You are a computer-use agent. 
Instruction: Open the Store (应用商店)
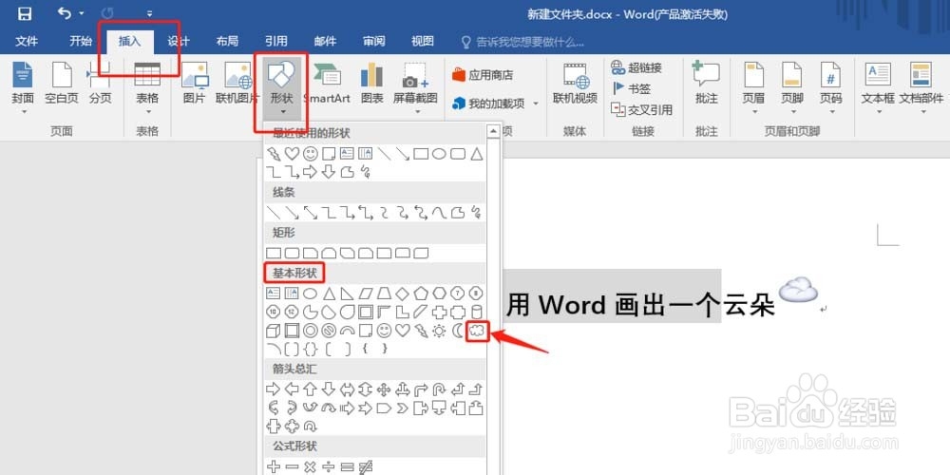(x=483, y=75)
